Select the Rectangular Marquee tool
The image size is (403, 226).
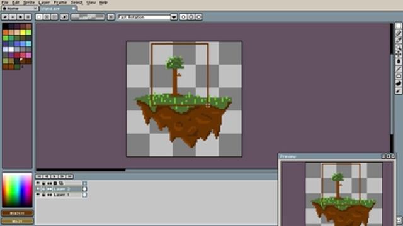(399, 26)
